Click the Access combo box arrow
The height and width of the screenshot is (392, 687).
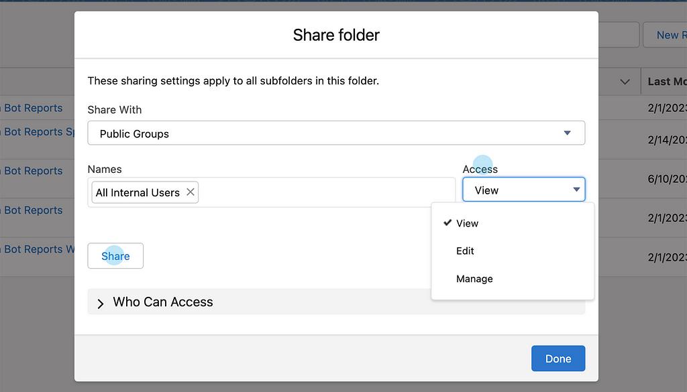[576, 190]
